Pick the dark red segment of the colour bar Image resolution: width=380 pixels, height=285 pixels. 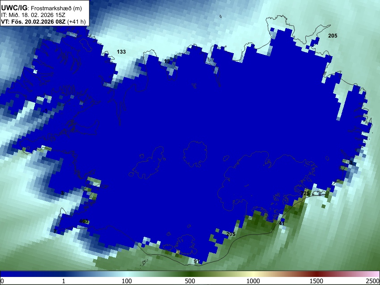[317, 274]
